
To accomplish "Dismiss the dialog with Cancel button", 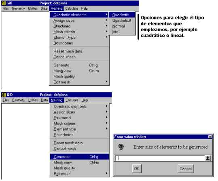I will [186, 168].
